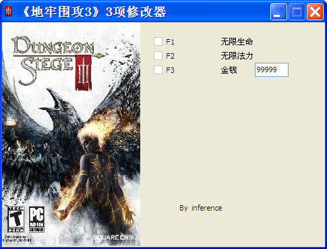Enable the F1 infinite health checkbox
The image size is (327, 249).
[x=158, y=42]
